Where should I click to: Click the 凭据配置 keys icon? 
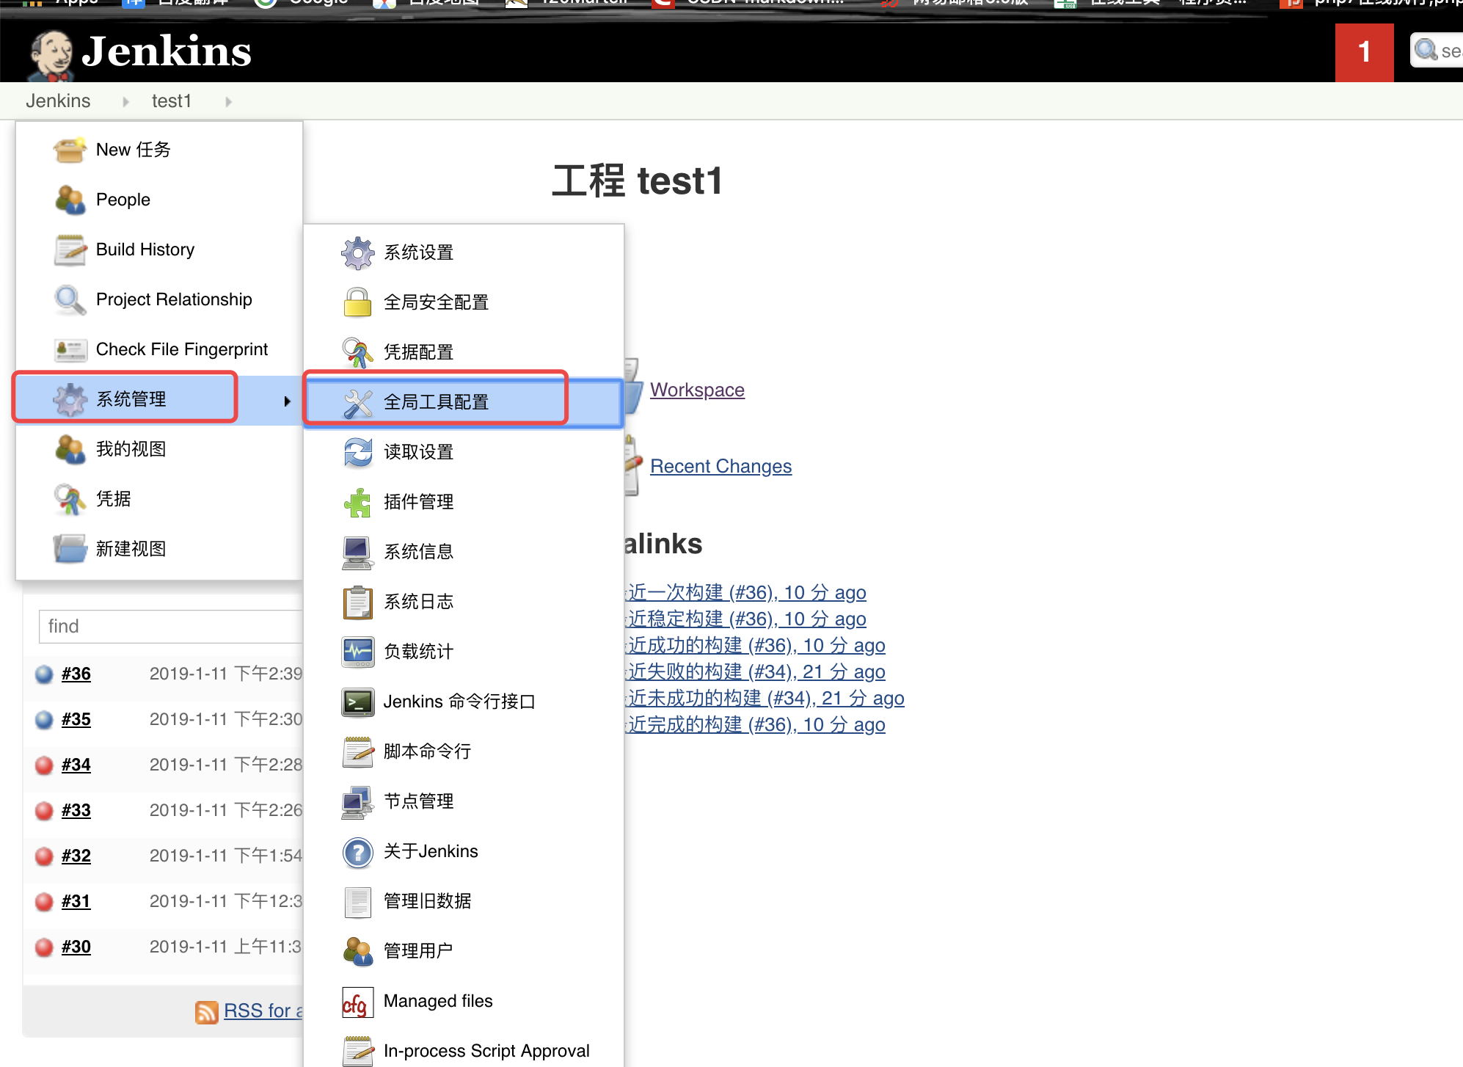(357, 352)
